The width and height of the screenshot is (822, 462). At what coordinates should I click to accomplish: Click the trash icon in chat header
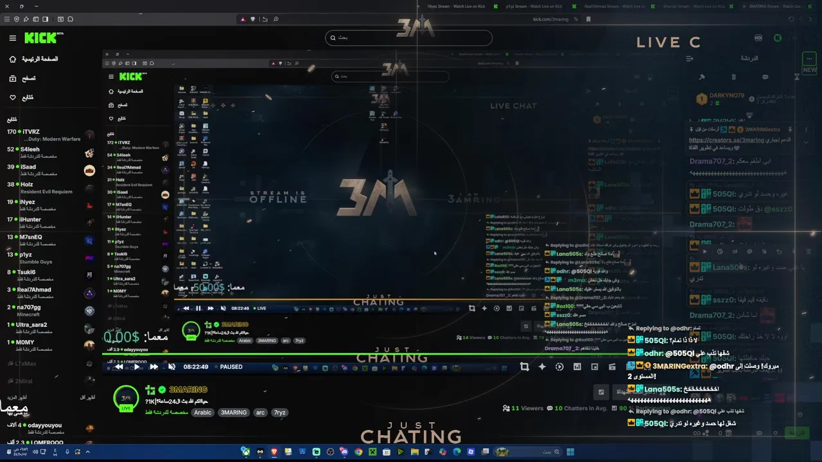tap(733, 77)
